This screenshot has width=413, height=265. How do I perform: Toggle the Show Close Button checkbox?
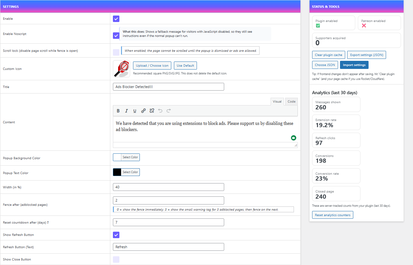116,259
